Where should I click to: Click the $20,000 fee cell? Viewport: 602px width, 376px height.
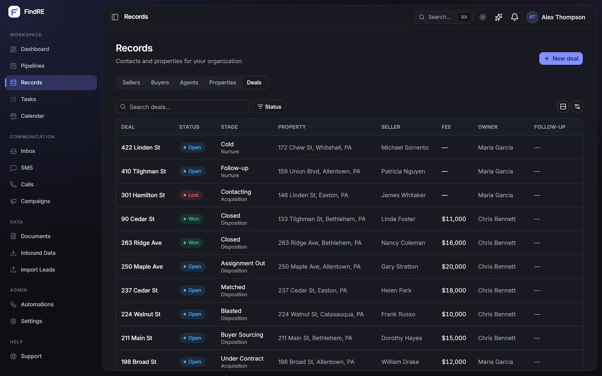pos(454,267)
